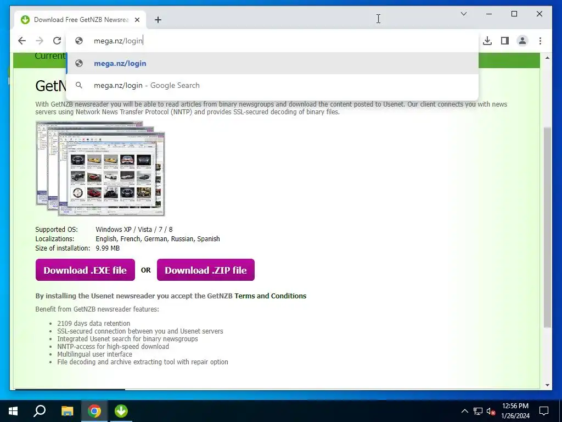562x422 pixels.
Task: Toggle the Chrome side panel icon
Action: 505,41
